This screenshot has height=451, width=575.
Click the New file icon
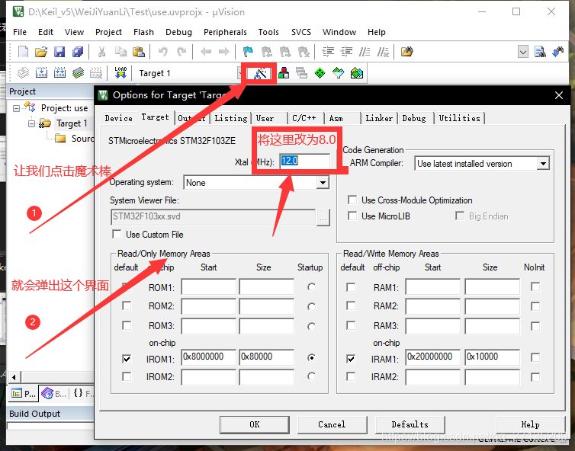click(23, 52)
